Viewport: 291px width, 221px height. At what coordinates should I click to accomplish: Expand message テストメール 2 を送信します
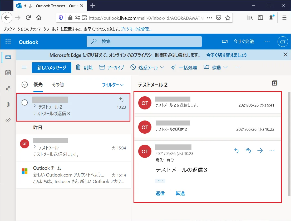(208, 103)
